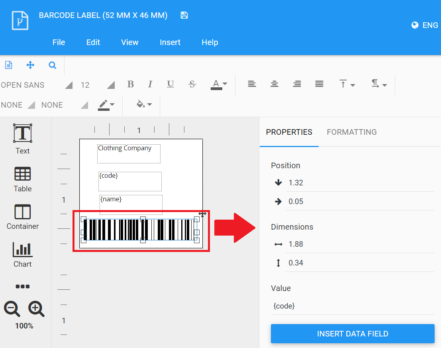
Task: Click the magnifier search tool
Action: [52, 65]
